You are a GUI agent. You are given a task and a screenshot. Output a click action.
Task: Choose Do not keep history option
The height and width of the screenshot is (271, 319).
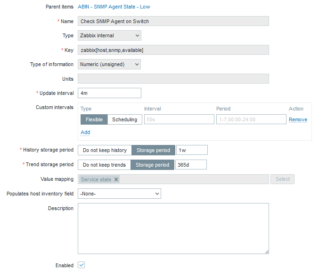(x=105, y=150)
